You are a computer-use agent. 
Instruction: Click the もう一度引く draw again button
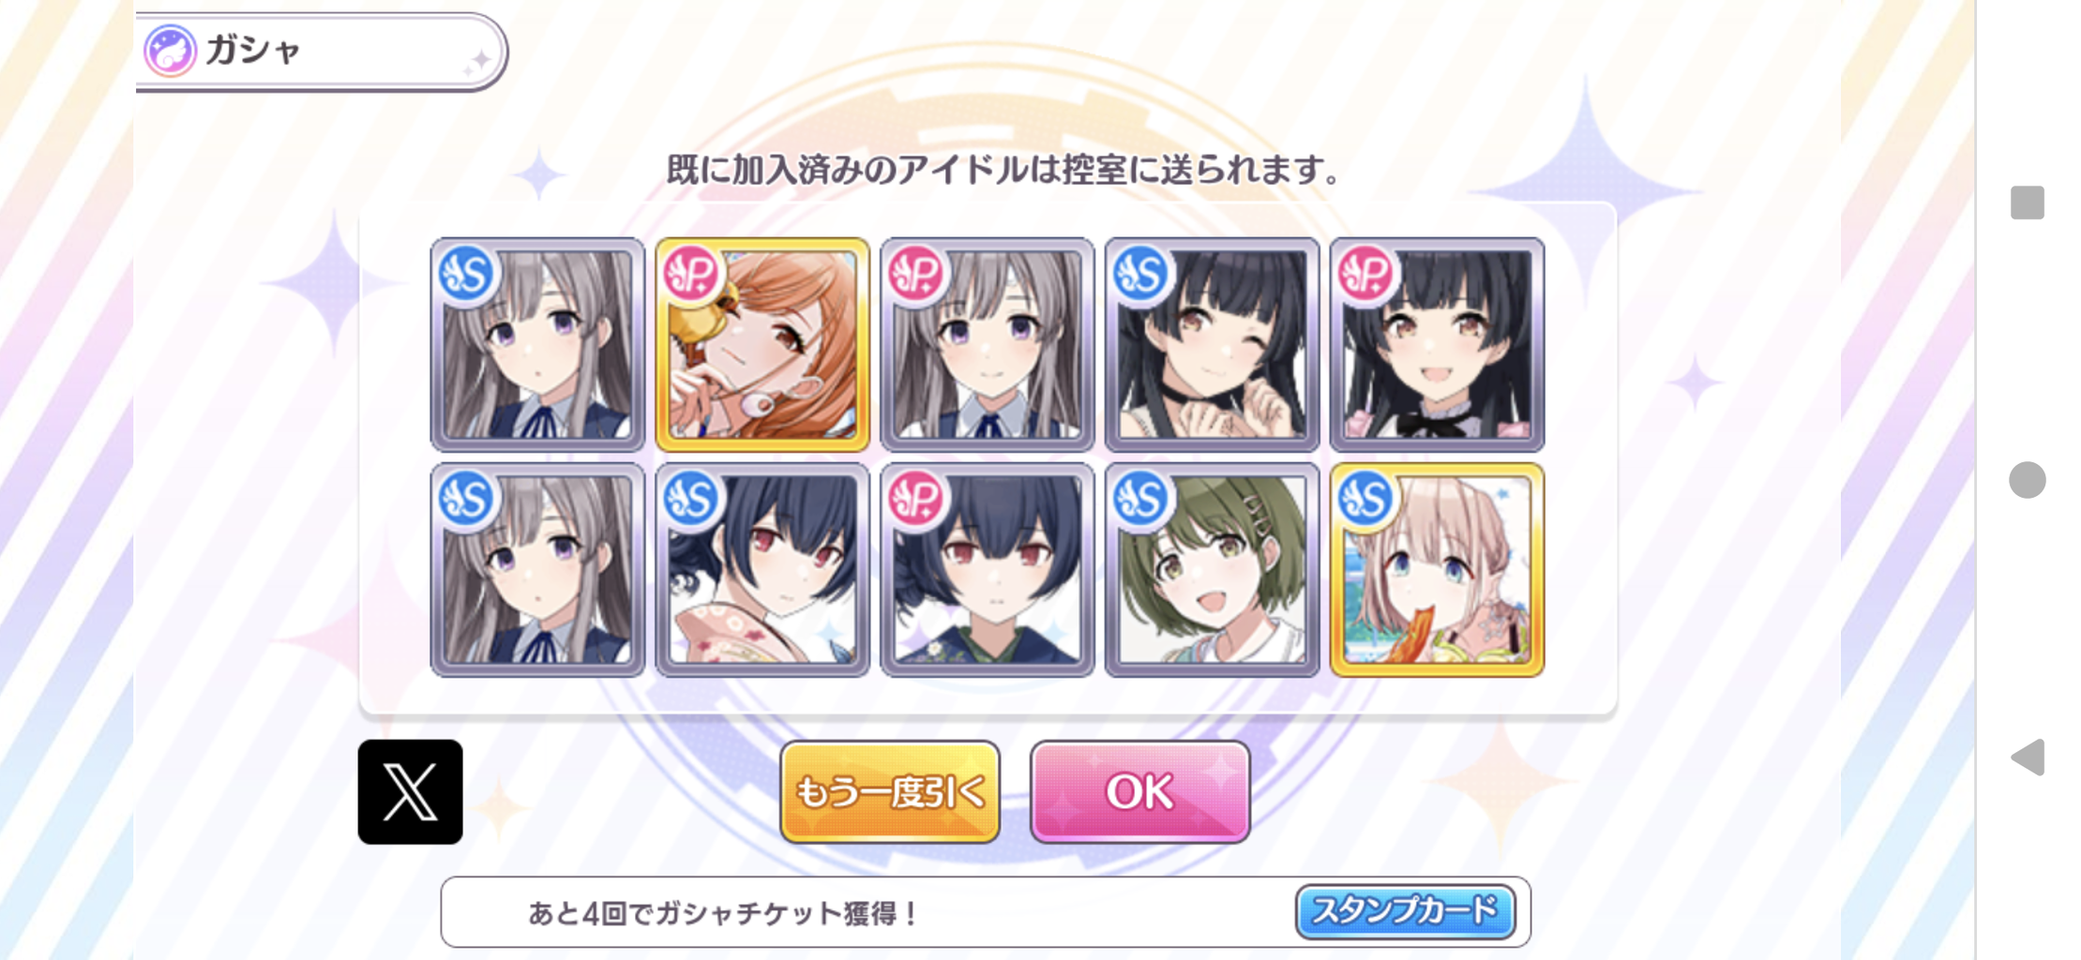pyautogui.click(x=890, y=791)
